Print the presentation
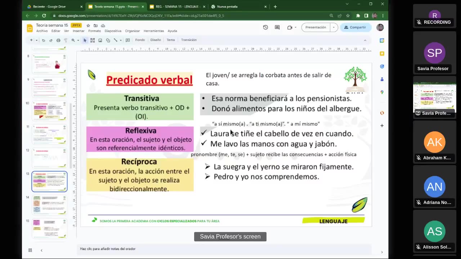 pyautogui.click(x=58, y=40)
